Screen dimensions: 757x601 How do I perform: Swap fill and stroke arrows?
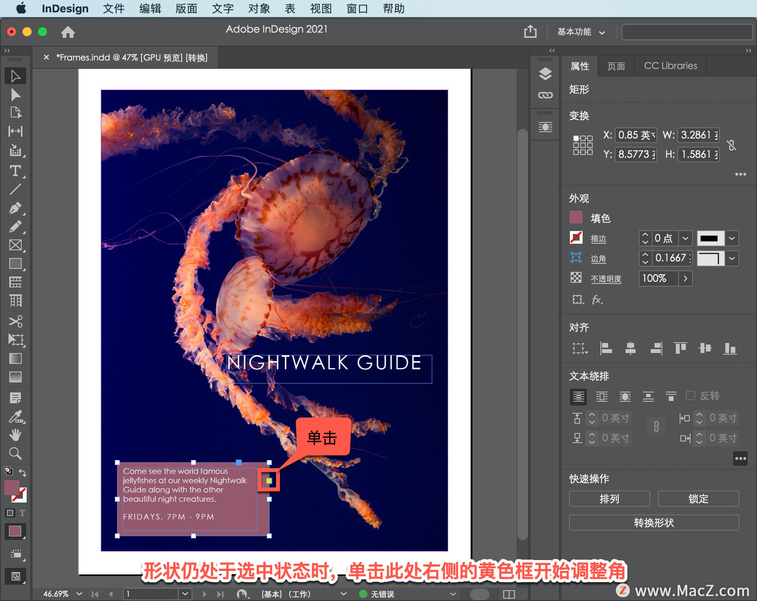coord(23,472)
